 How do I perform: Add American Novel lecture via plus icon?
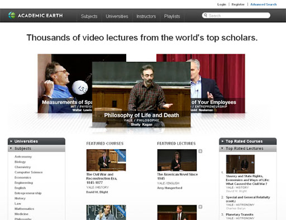coord(200,151)
